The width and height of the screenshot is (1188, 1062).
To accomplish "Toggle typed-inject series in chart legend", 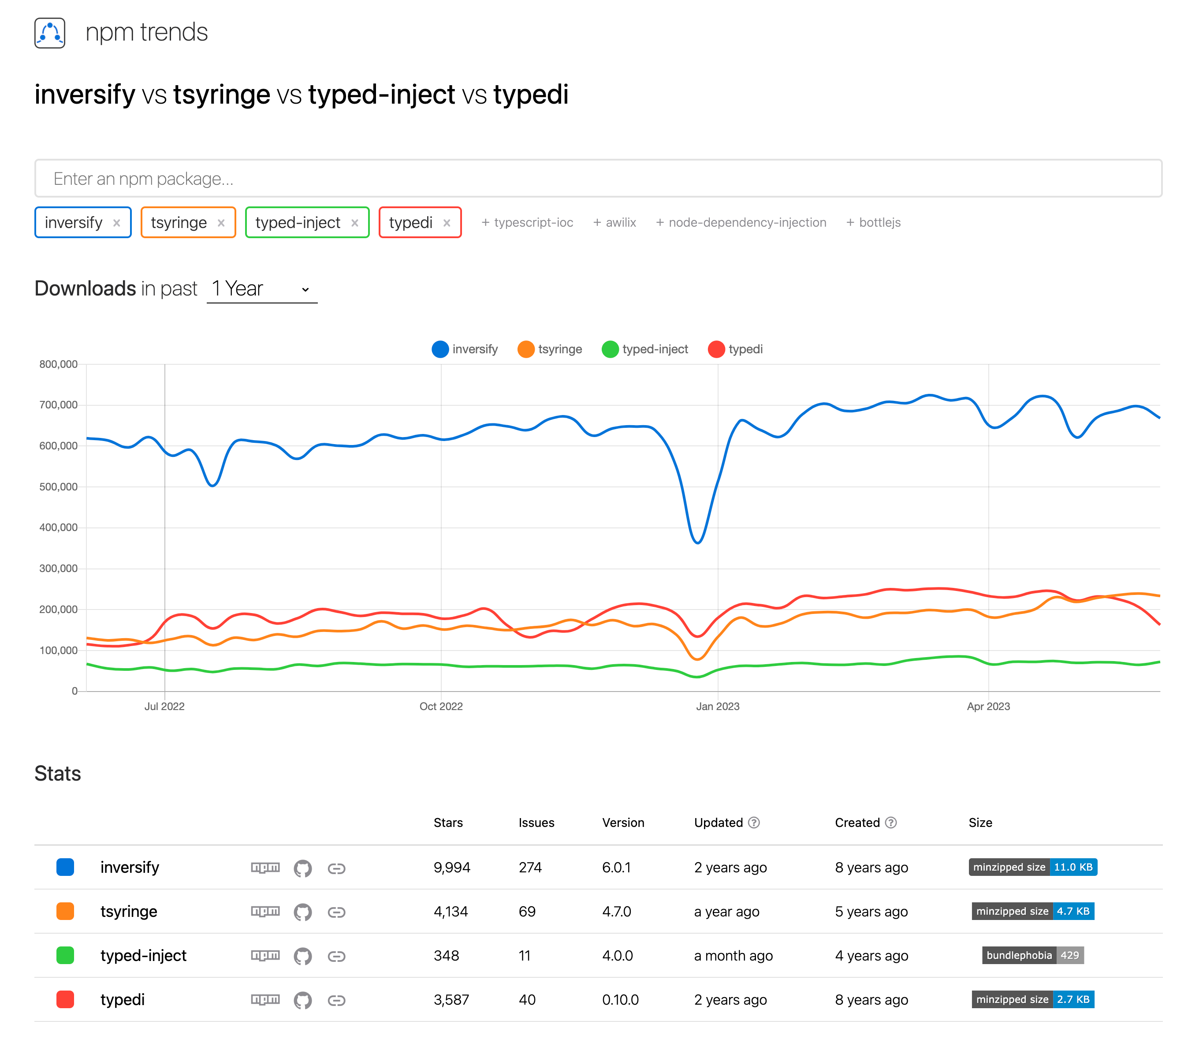I will 645,349.
